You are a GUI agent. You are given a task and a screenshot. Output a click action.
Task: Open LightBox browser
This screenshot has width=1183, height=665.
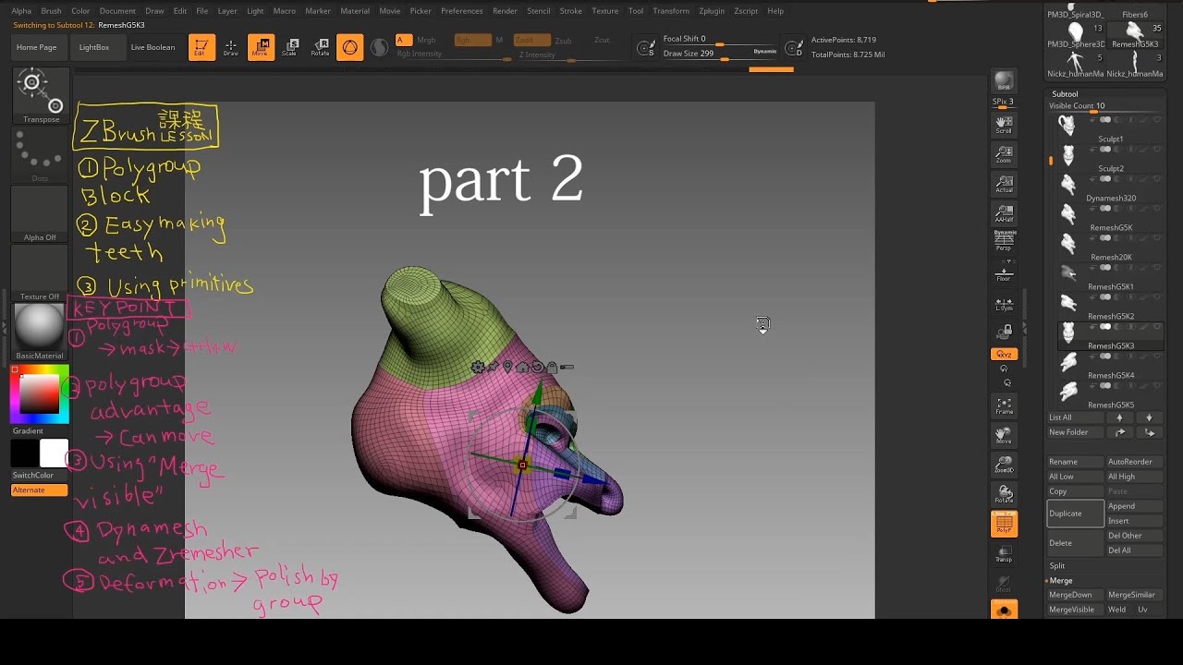(94, 47)
